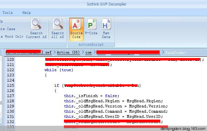Click line number 131 in gutter
Screen dimensions: 207x131
[x=11, y=116]
